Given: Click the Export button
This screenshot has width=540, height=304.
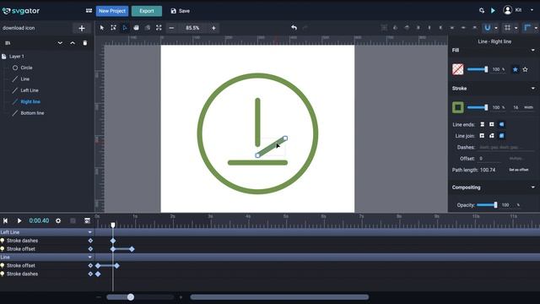Looking at the screenshot, I should (x=147, y=11).
